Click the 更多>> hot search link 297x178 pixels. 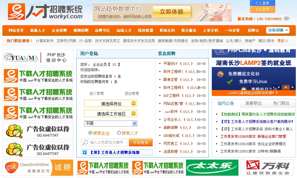[283, 41]
